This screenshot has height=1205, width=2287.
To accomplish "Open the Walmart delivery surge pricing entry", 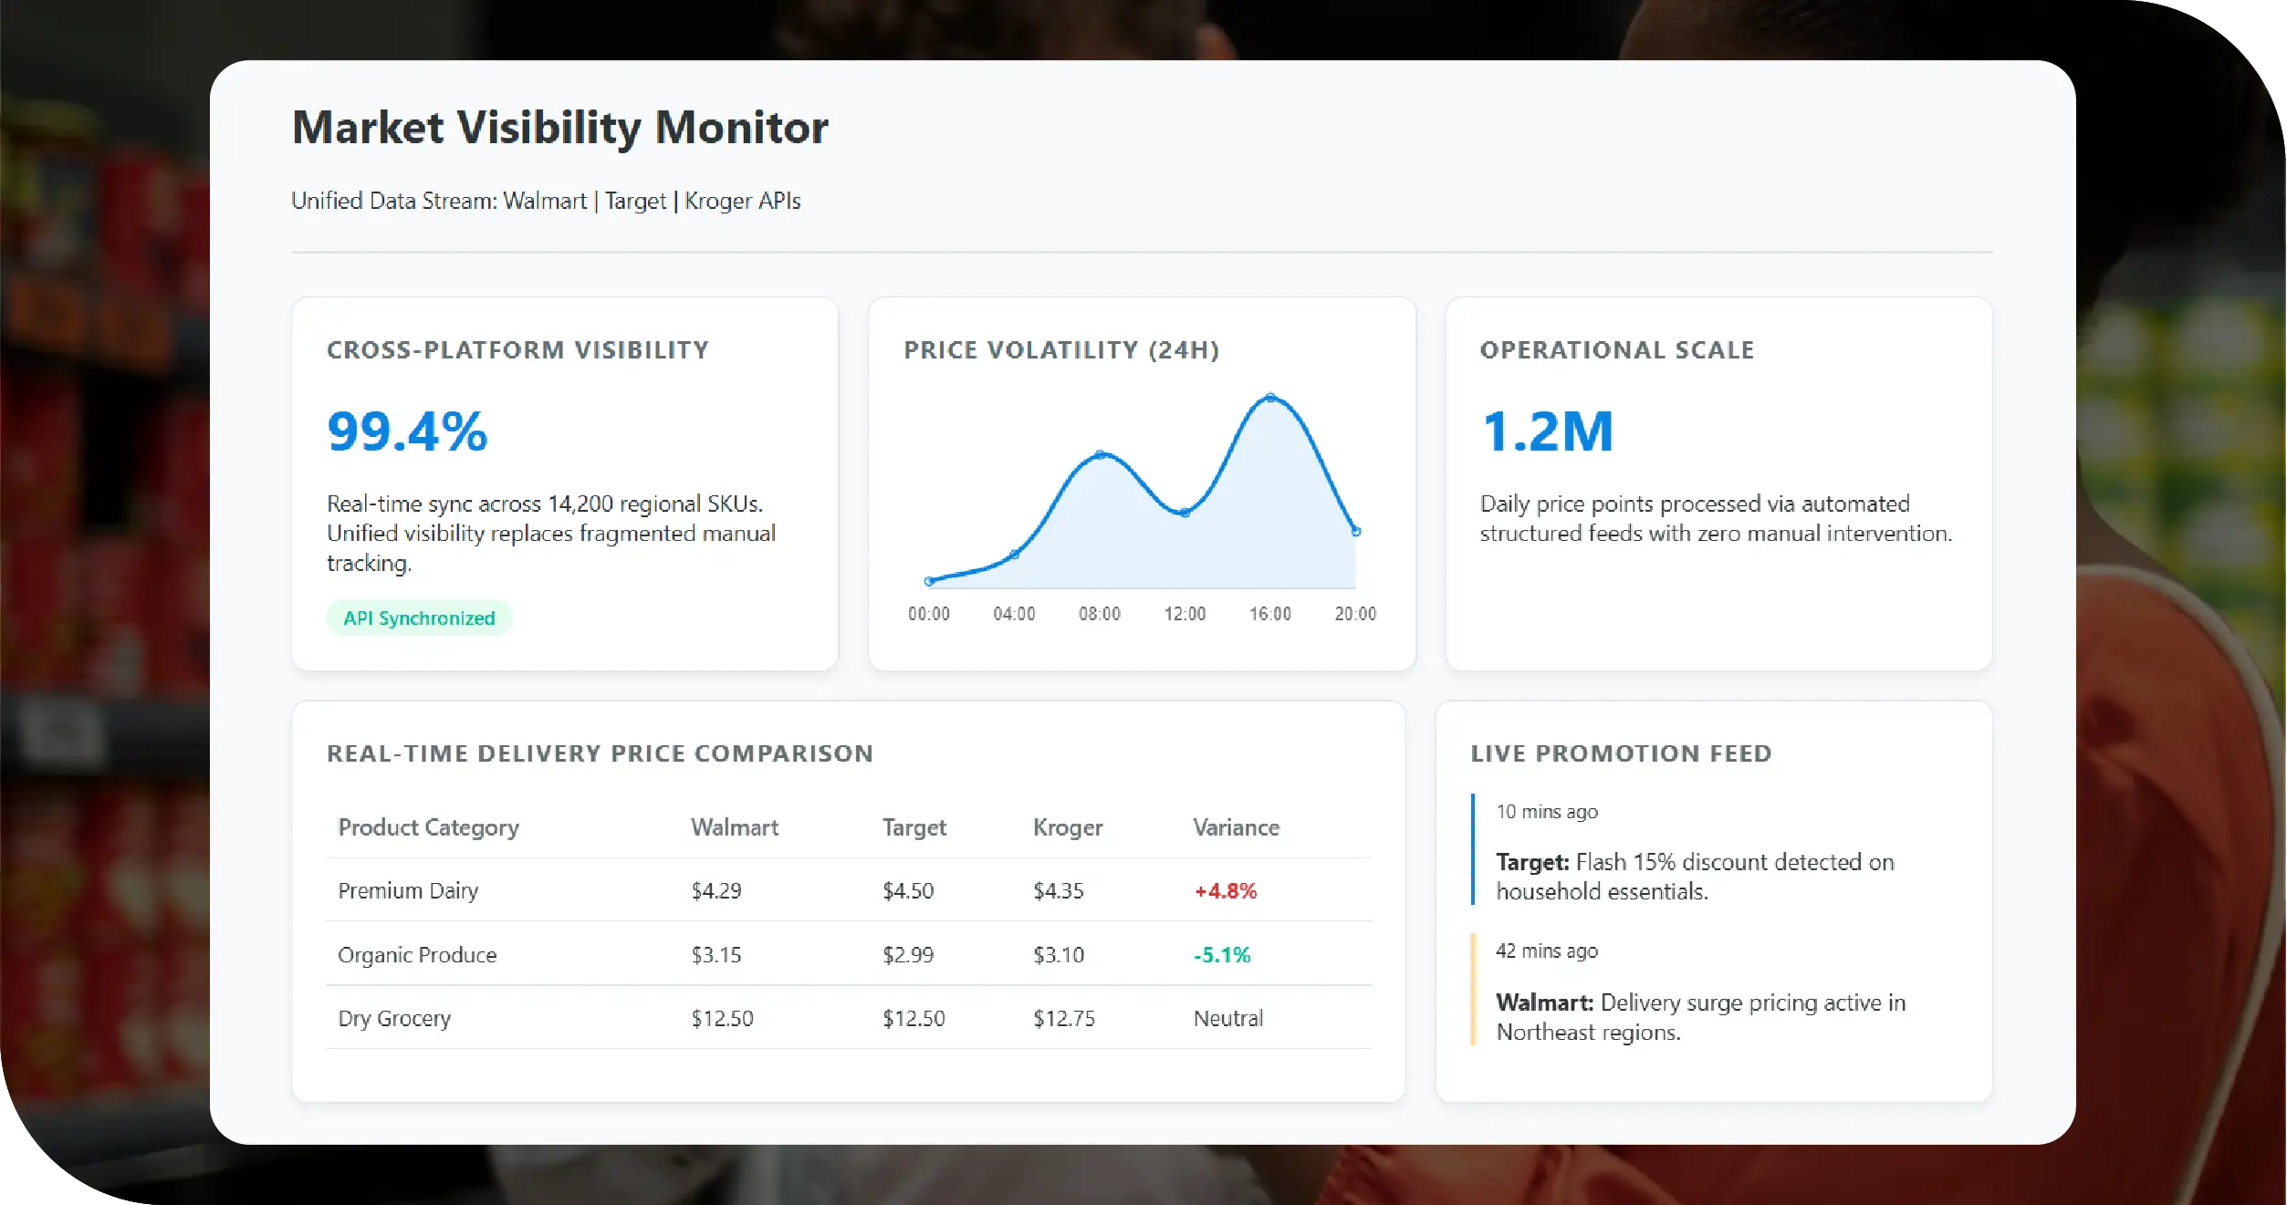I will coord(1699,1016).
